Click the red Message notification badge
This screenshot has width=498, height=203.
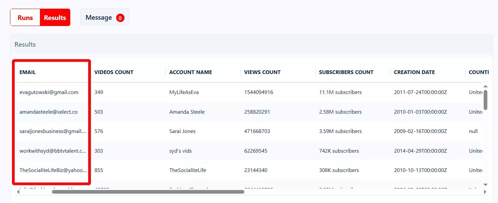[120, 18]
